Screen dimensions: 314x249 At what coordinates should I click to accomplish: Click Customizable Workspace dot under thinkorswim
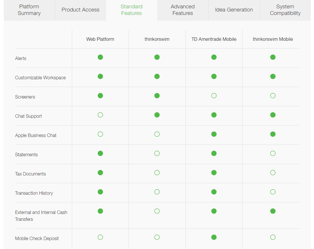pos(157,76)
